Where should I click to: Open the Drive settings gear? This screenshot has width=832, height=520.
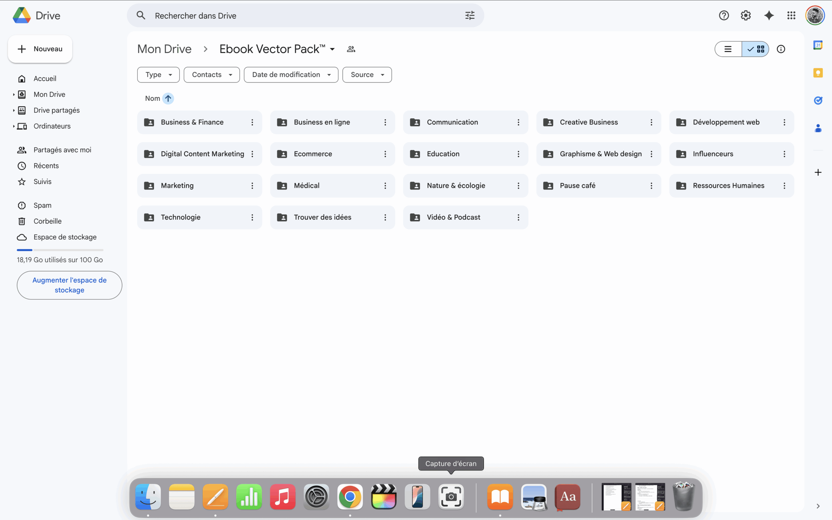tap(745, 16)
